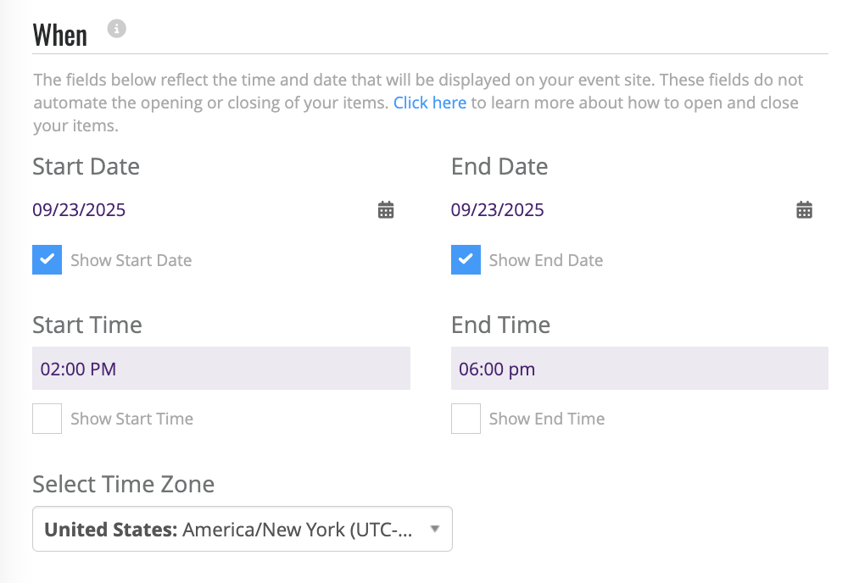Follow the 'Click here' link
The height and width of the screenshot is (583, 848).
(429, 103)
